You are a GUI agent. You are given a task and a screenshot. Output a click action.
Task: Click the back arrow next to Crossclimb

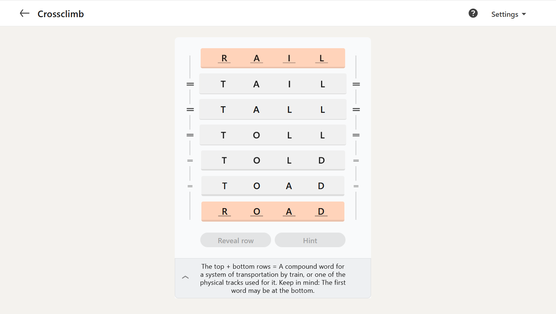(x=24, y=14)
